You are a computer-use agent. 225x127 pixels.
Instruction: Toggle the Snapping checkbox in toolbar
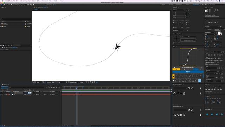point(47,5)
